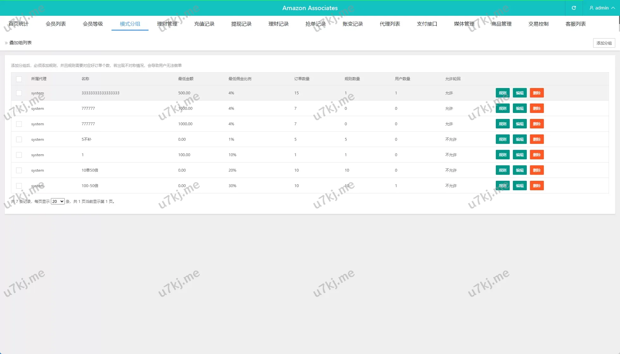This screenshot has height=354, width=620.
Task: Delete the 100-50倍 group
Action: click(537, 186)
